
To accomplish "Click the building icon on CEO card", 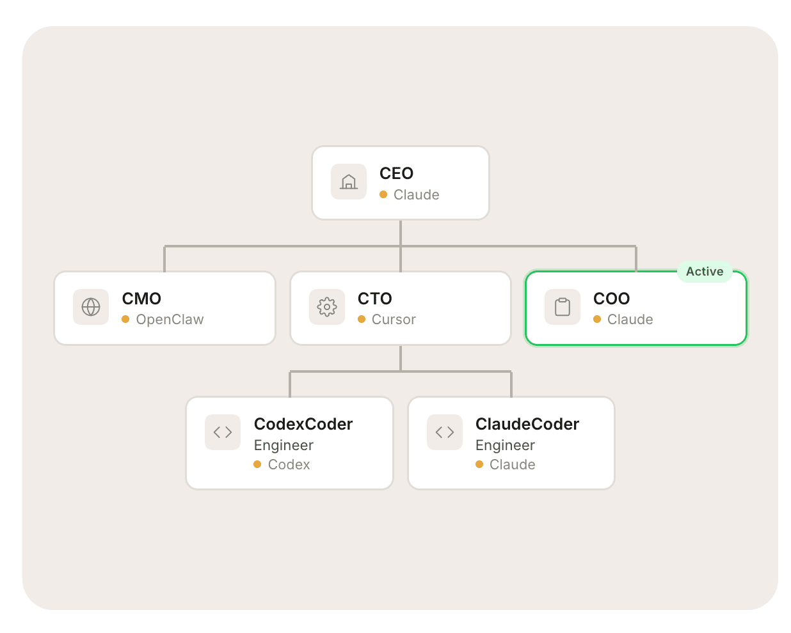I will [349, 182].
